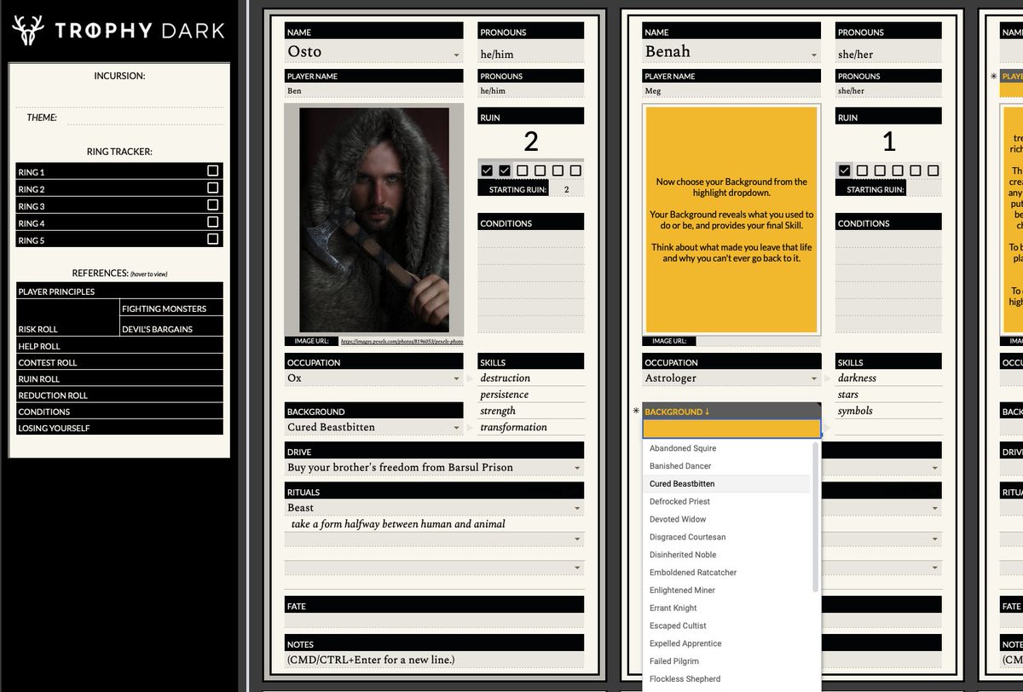Select Disgraced Courtesan background option
Viewport: 1023px width, 692px height.
(x=727, y=537)
